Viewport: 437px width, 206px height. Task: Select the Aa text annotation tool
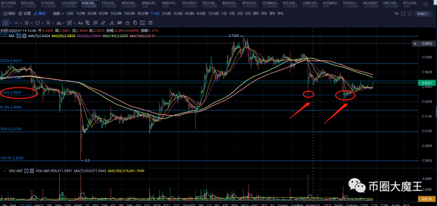click(x=80, y=23)
